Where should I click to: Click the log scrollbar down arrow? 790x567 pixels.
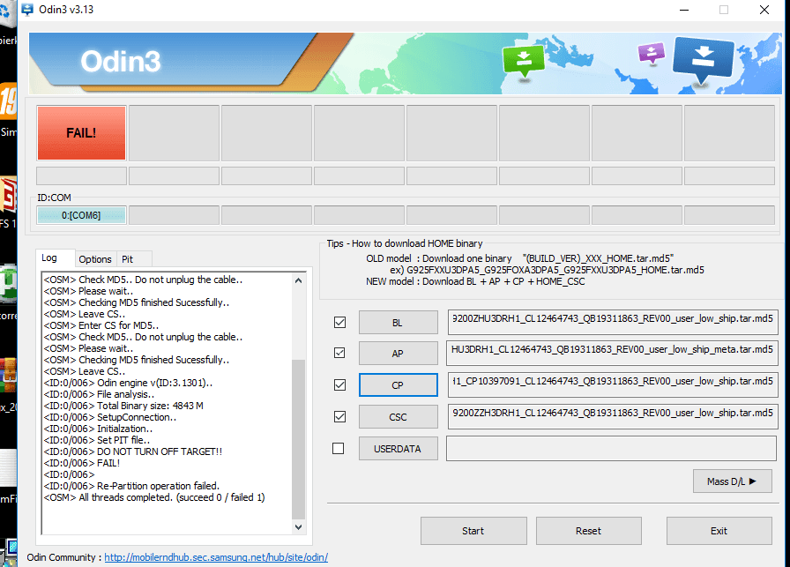point(298,527)
